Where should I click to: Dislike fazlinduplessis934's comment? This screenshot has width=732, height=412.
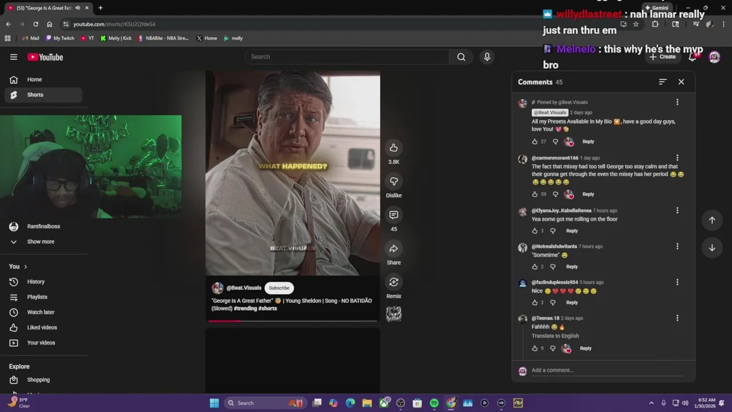coord(552,302)
